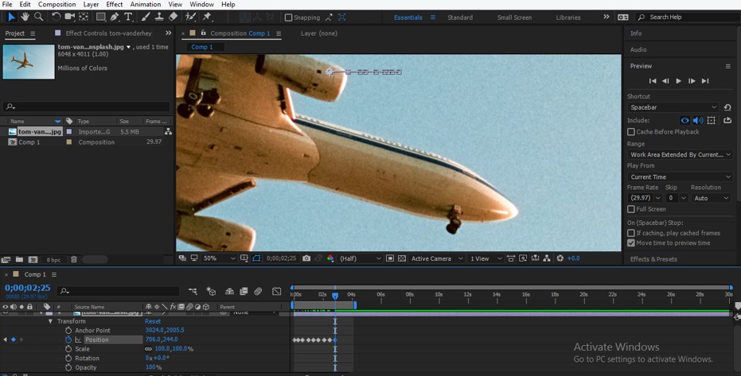
Task: Select the Selection (arrow) tool
Action: point(11,17)
